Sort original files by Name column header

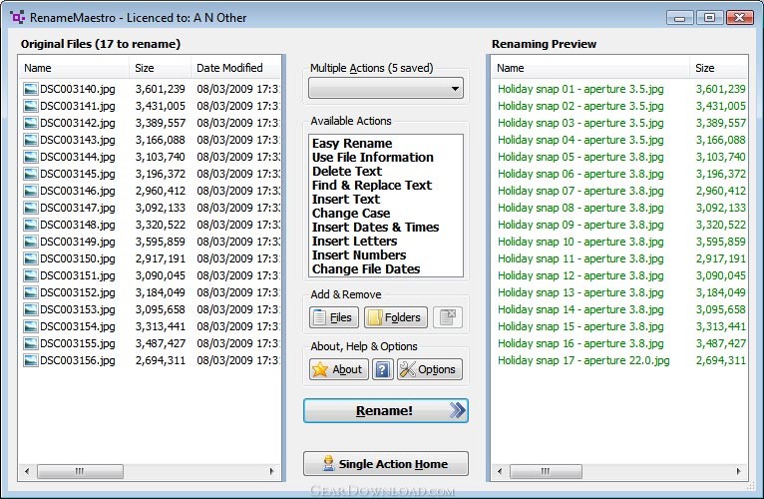coord(74,68)
